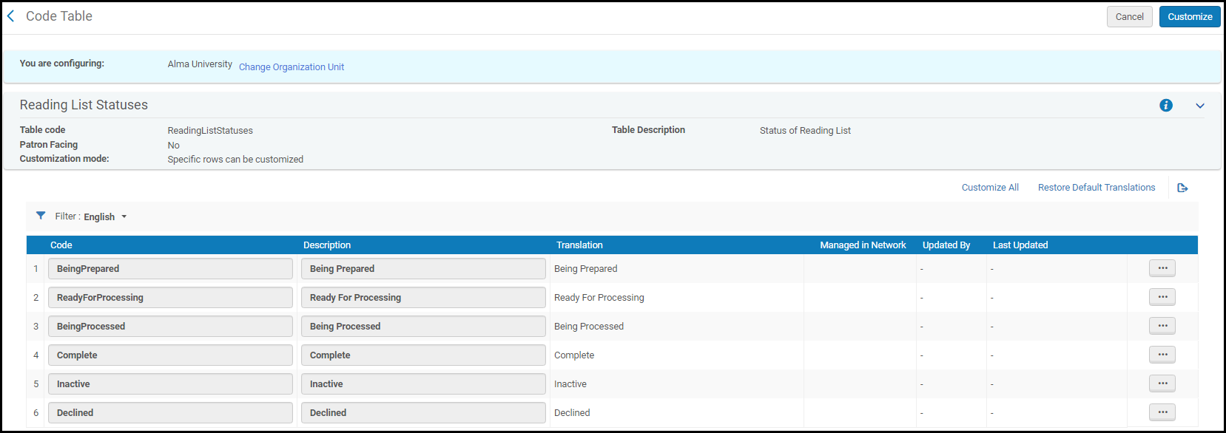The width and height of the screenshot is (1226, 433).
Task: Open row actions for Being Prepared
Action: 1162,268
